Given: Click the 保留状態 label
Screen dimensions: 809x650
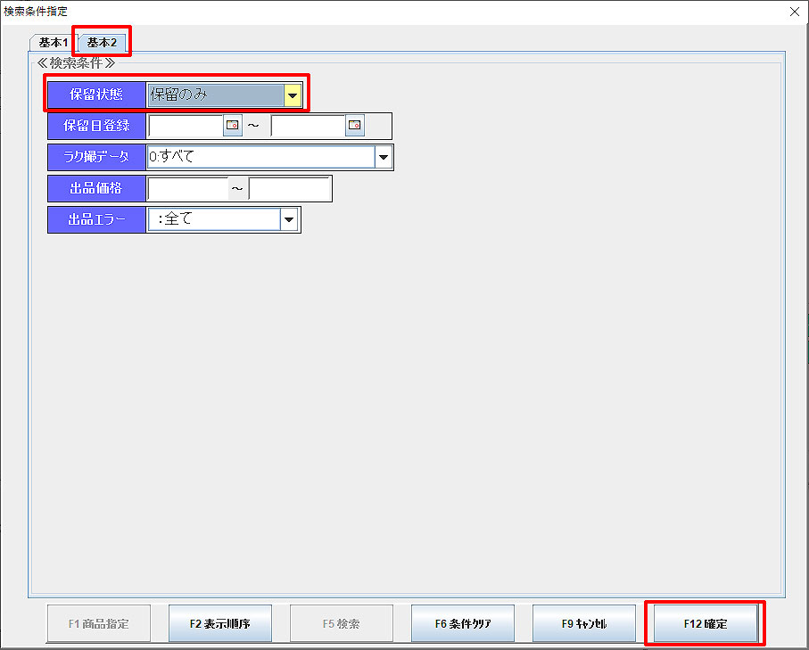Looking at the screenshot, I should pos(96,95).
